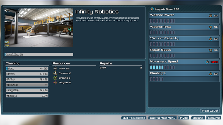Click the Clutter cleaning progress bar
Viewport: 223px width, 125px height.
(27, 79)
